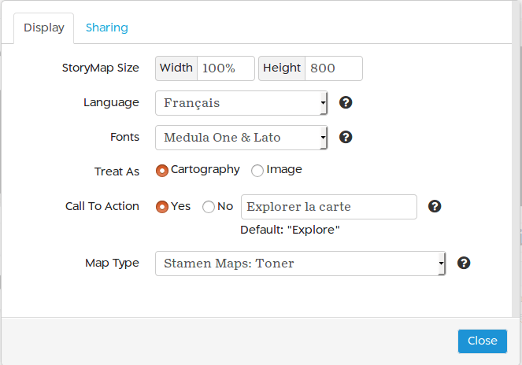The image size is (522, 365).
Task: Click the Treat As label
Action: [117, 171]
